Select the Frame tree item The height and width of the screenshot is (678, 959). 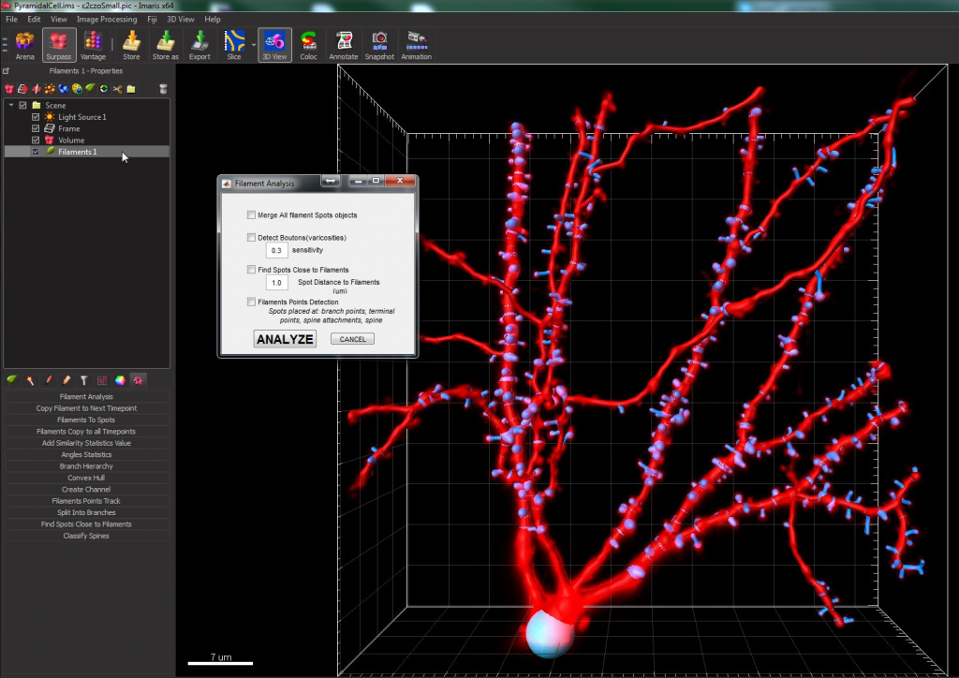point(68,128)
